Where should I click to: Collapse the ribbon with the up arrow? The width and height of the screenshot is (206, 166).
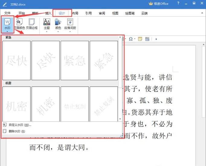click(202, 13)
